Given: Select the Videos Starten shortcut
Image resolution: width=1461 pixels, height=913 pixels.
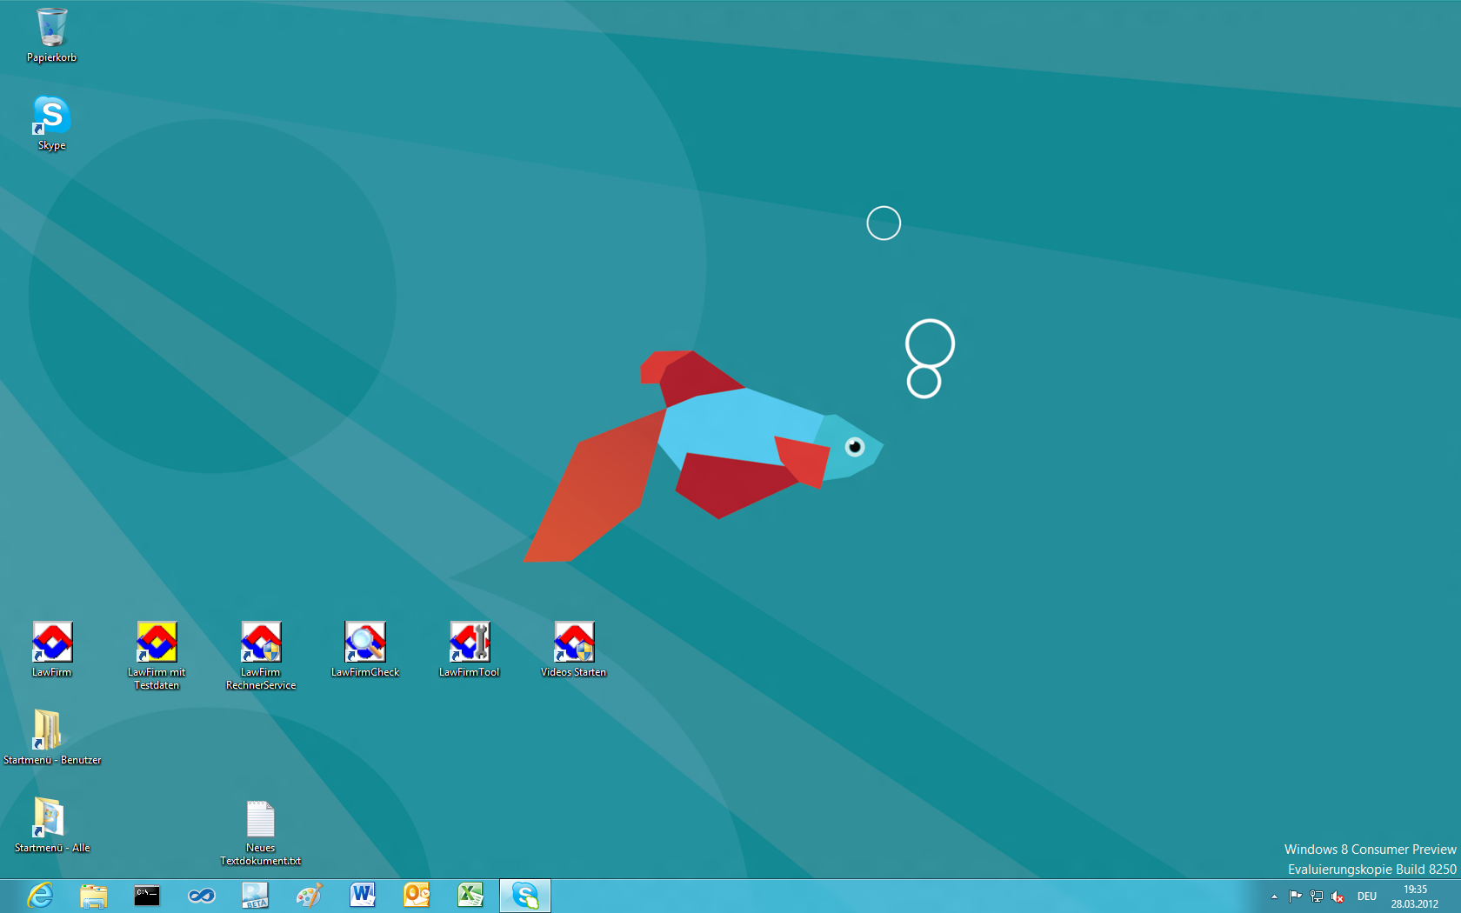Looking at the screenshot, I should pyautogui.click(x=574, y=643).
